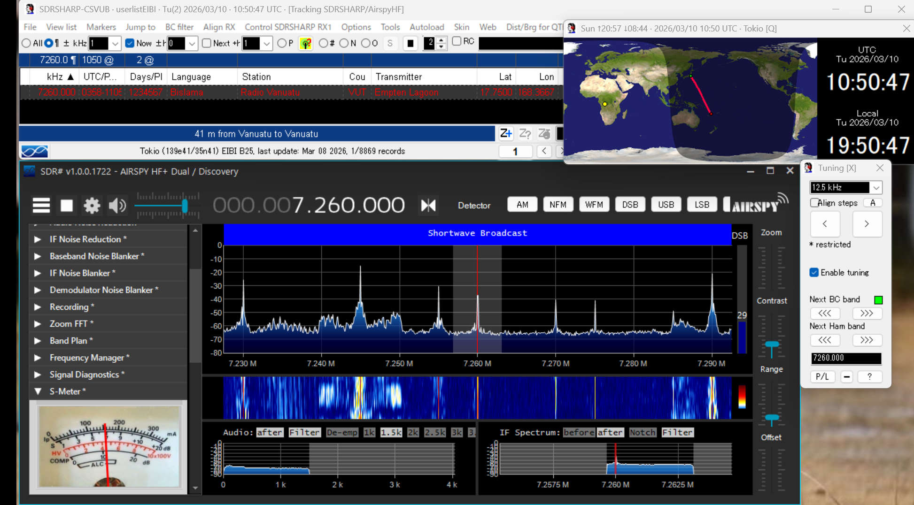
Task: Open the Markers menu
Action: [101, 27]
